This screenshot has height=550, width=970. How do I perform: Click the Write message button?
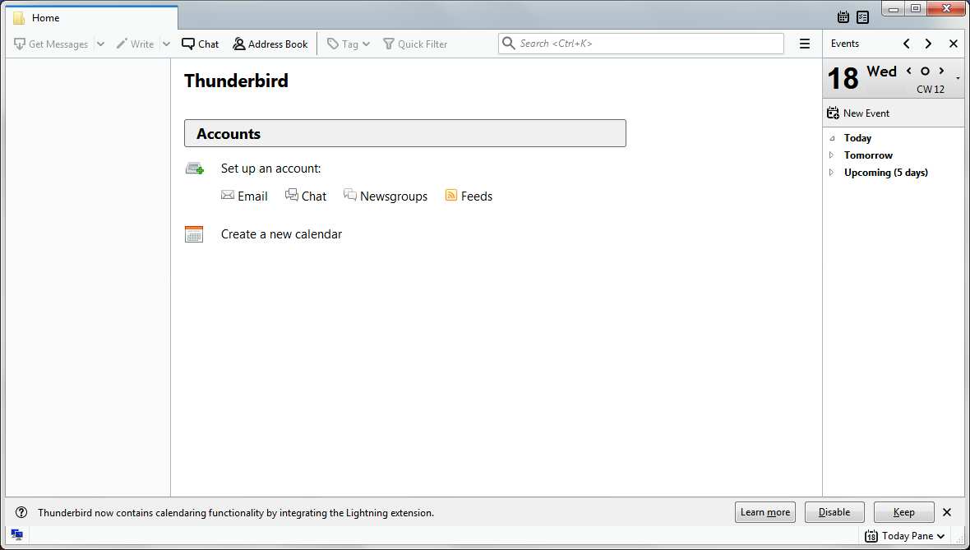click(x=135, y=44)
